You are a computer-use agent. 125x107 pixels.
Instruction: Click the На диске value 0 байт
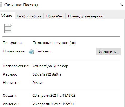click(x=38, y=83)
